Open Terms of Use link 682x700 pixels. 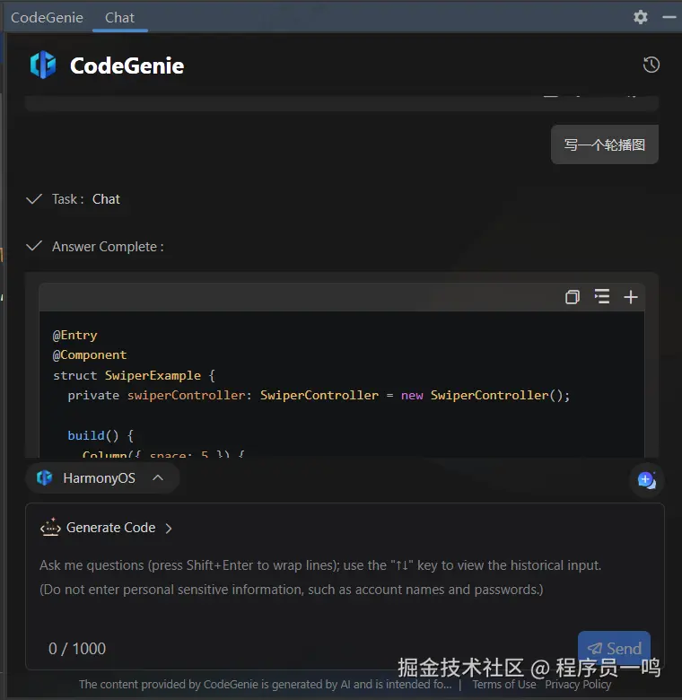click(x=504, y=685)
